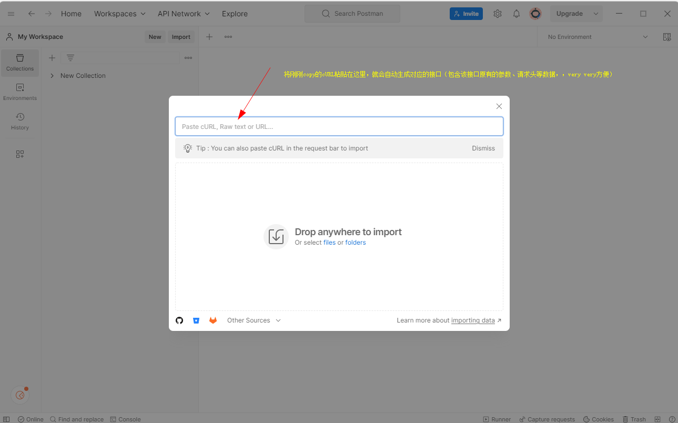Viewport: 678px width, 423px height.
Task: Open the user avatar menu
Action: (535, 14)
